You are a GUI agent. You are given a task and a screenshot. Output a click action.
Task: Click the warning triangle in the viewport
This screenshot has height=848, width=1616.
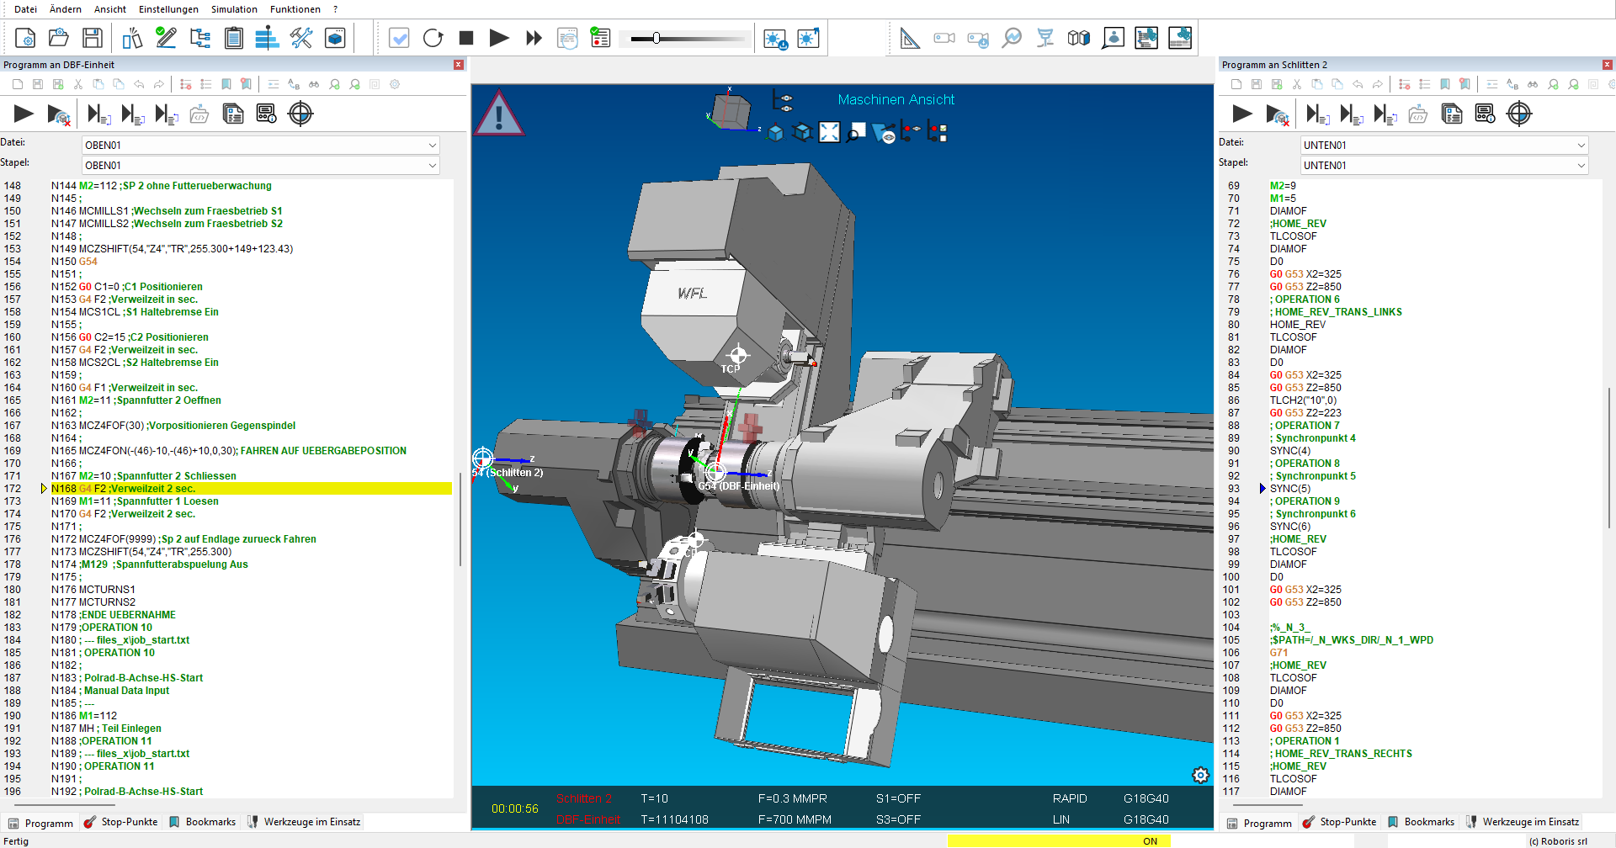pos(498,114)
